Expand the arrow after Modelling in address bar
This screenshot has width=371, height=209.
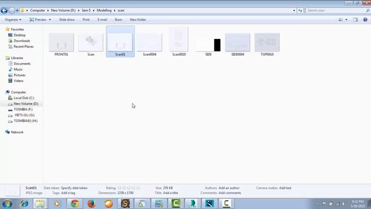click(115, 10)
